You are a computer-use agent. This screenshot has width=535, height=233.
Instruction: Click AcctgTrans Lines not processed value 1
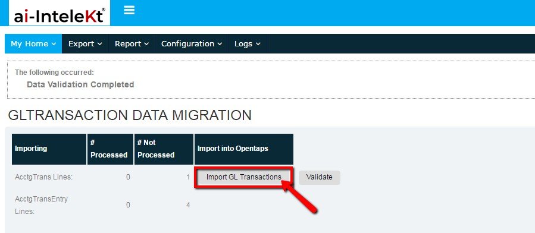pyautogui.click(x=188, y=177)
